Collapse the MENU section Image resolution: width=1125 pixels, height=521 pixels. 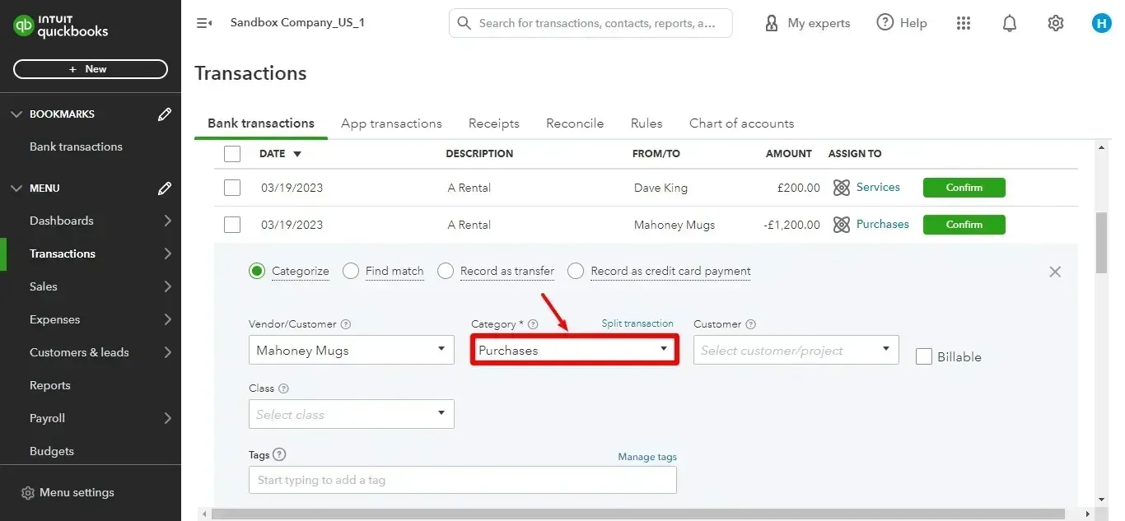[x=16, y=188]
